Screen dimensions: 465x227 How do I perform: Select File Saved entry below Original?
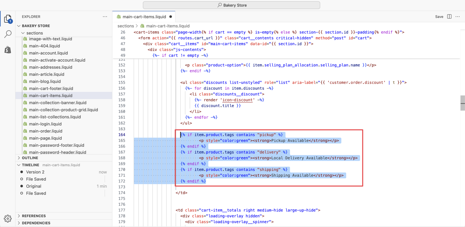(x=64, y=193)
